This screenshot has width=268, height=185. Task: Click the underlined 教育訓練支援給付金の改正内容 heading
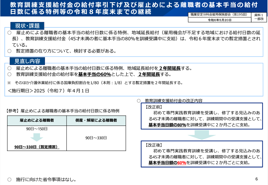[173, 101]
